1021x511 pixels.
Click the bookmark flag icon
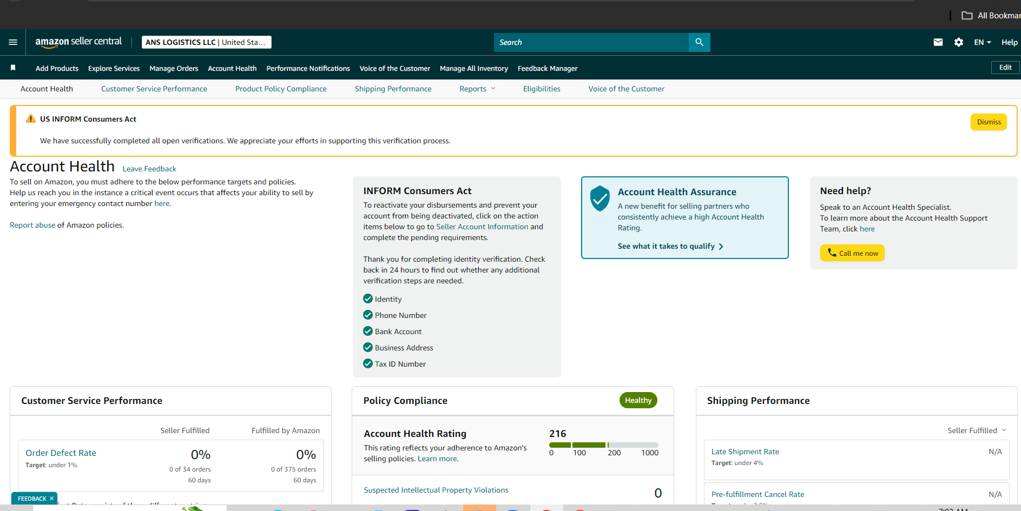pyautogui.click(x=13, y=68)
